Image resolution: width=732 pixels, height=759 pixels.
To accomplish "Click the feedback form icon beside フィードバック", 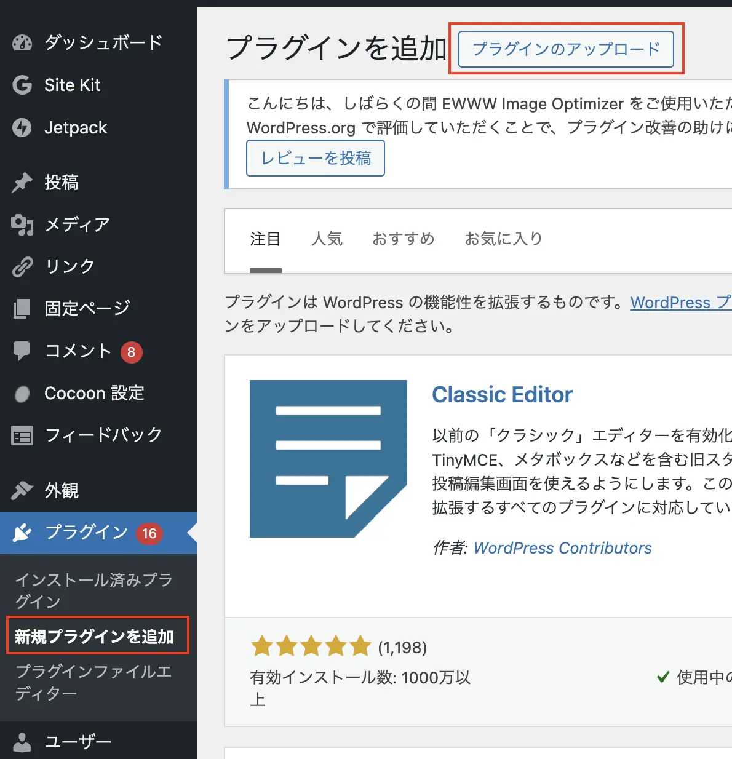I will pyautogui.click(x=22, y=435).
